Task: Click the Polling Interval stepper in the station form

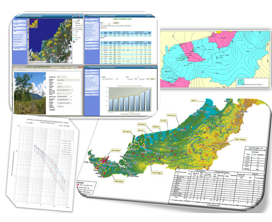Action: tap(60, 107)
